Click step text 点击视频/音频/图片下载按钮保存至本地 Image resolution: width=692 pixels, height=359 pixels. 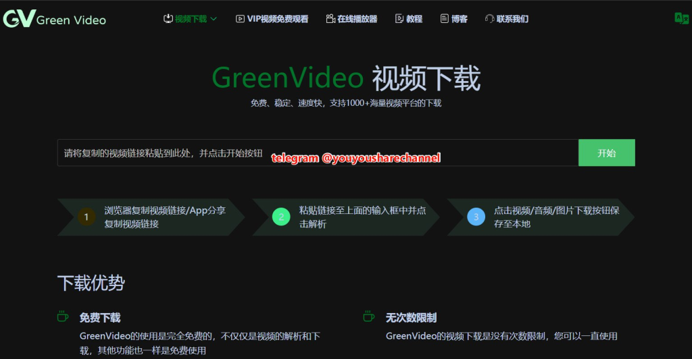pyautogui.click(x=557, y=217)
